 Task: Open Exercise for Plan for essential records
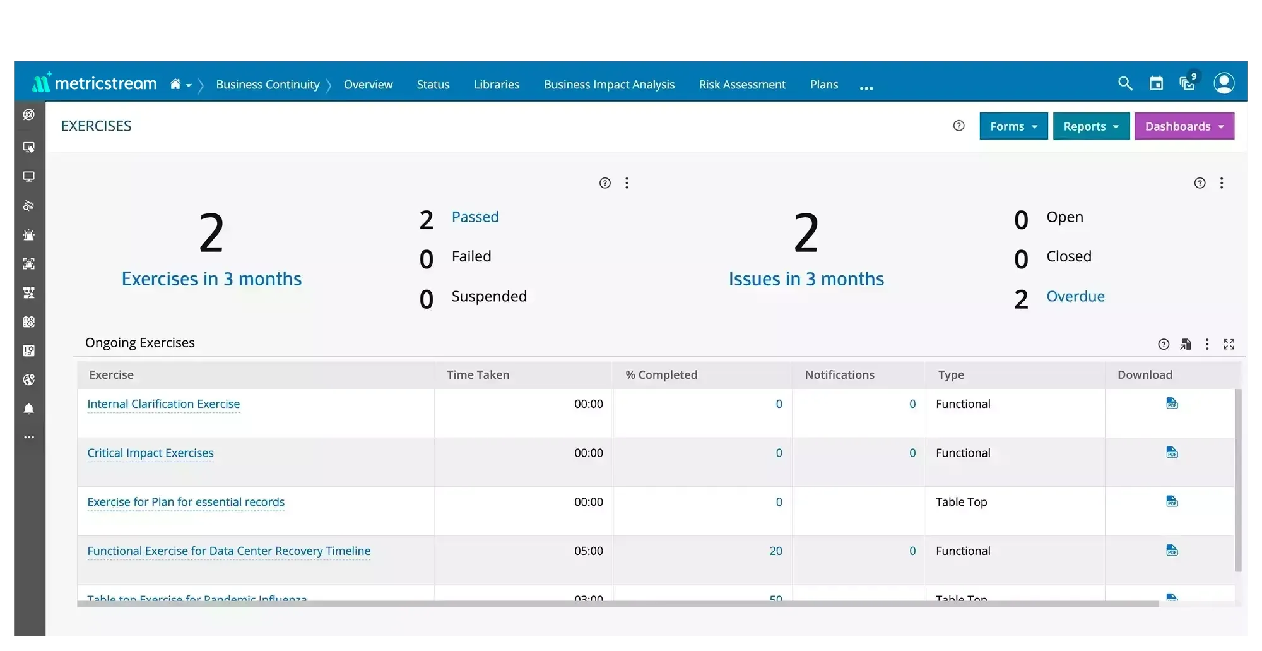pyautogui.click(x=186, y=502)
